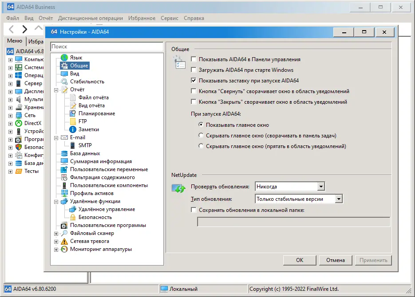The width and height of the screenshot is (415, 297).
Task: Select Скрывать главное окно (прятать в область уведомлений)
Action: (x=201, y=146)
